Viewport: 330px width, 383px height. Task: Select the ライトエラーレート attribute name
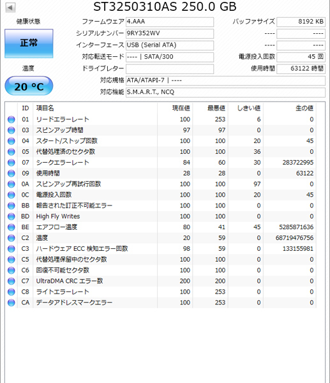click(x=63, y=292)
